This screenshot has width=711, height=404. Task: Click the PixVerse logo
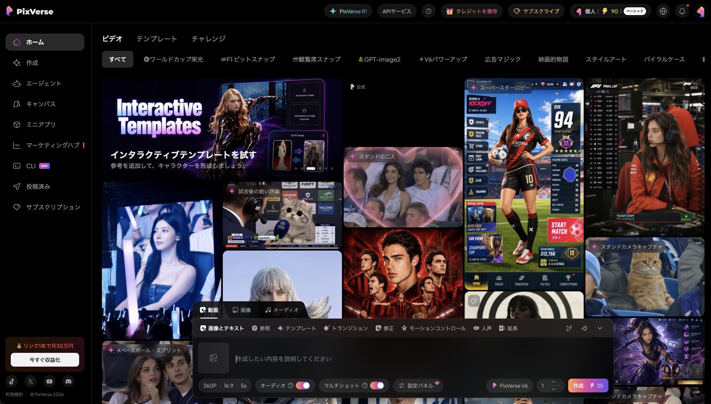29,11
